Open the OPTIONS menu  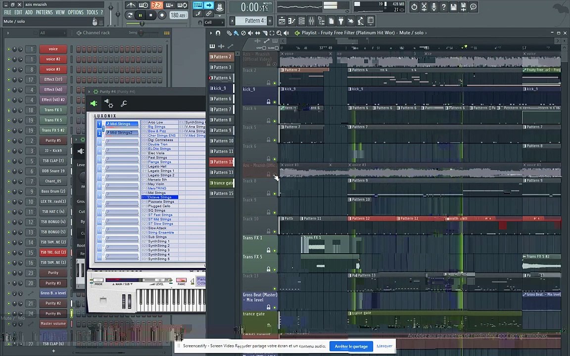(x=75, y=12)
